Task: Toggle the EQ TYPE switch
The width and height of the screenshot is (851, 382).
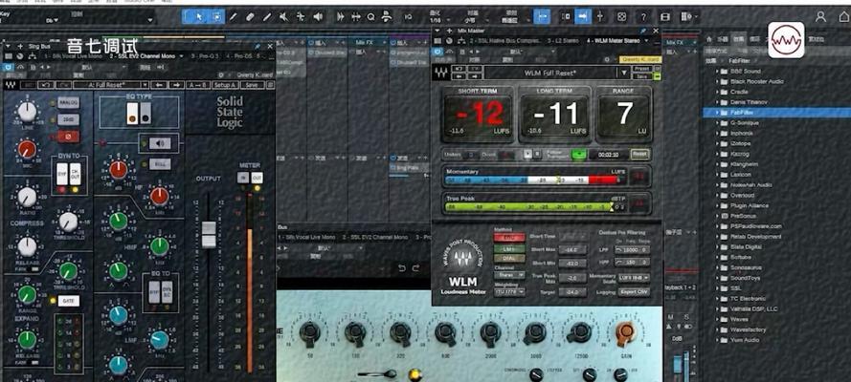Action: (x=139, y=113)
